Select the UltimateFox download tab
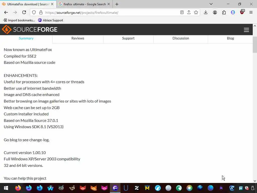This screenshot has width=257, height=193. click(x=28, y=4)
